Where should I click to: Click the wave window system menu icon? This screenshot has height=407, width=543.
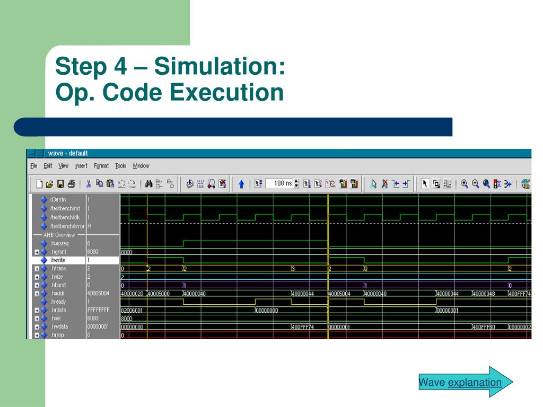pyautogui.click(x=31, y=153)
